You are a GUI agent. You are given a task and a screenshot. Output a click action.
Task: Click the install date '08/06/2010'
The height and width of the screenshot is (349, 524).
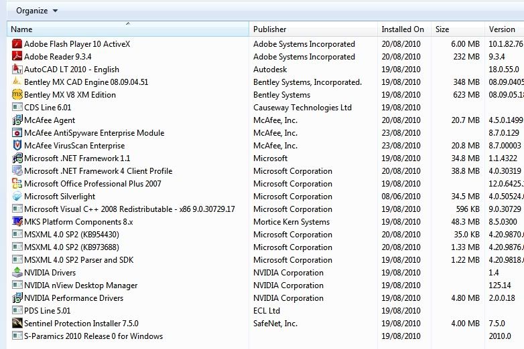[x=401, y=197]
